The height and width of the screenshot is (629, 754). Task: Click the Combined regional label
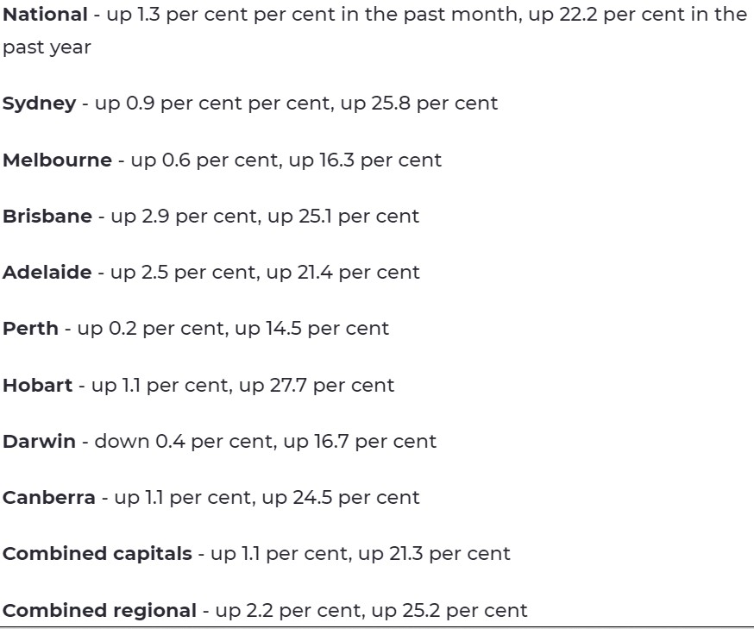pos(99,611)
